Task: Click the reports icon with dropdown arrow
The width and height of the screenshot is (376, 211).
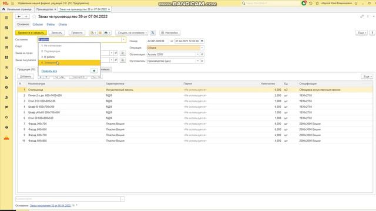Action: coord(93,33)
